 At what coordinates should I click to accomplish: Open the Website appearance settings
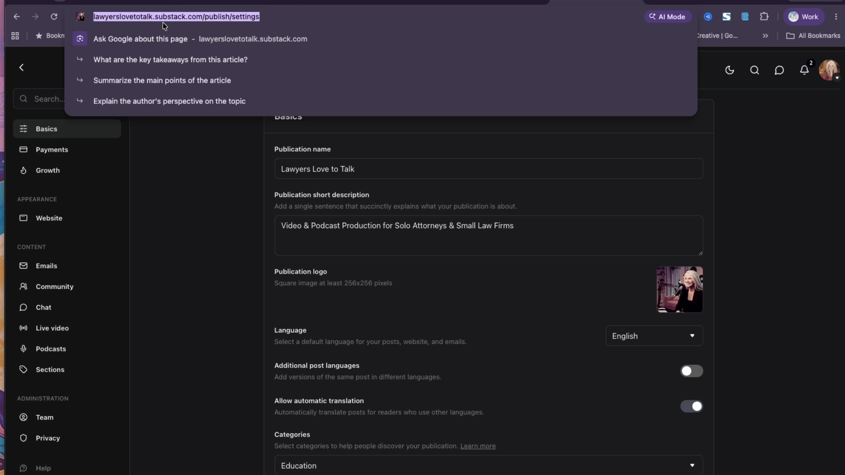tap(67, 218)
